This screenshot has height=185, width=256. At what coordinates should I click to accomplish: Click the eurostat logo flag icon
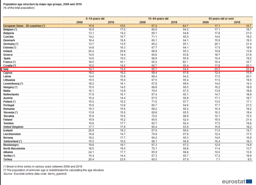pyautogui.click(x=249, y=181)
